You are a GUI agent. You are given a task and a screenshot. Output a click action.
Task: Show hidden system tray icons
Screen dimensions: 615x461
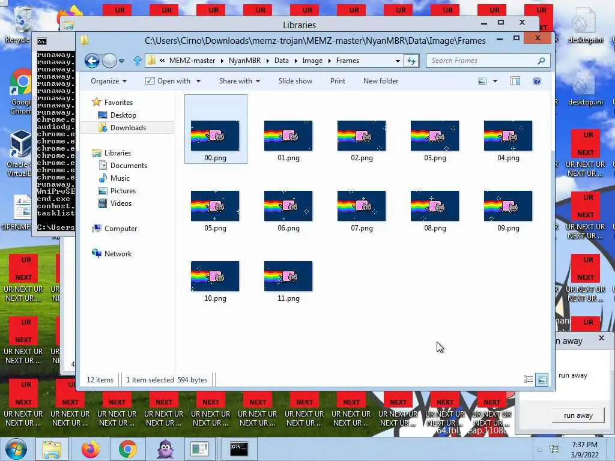540,450
